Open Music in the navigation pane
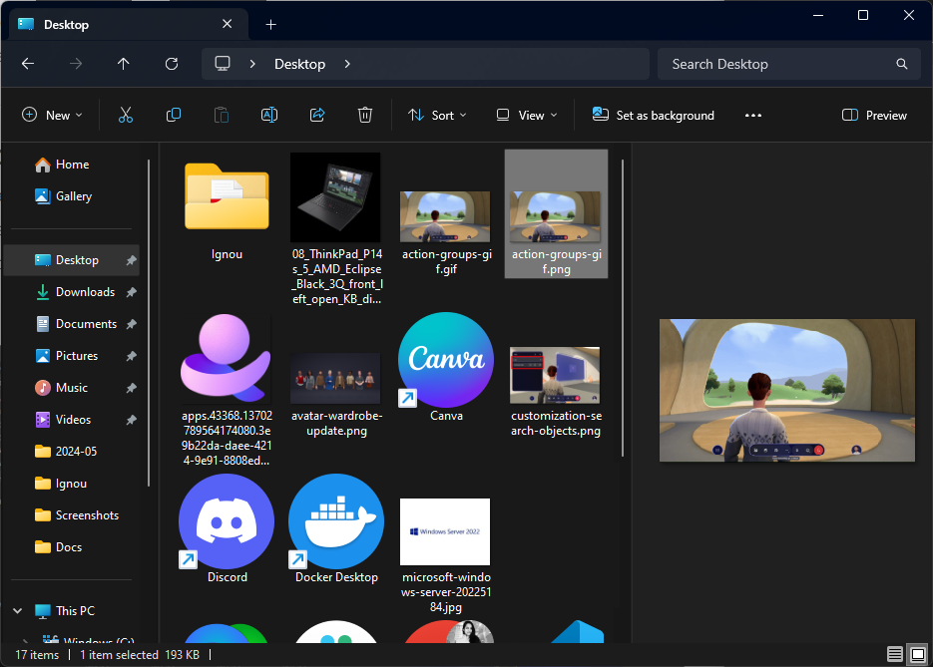 tap(61, 388)
